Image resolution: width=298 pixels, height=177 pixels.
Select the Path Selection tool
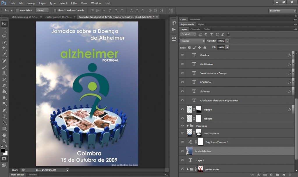(x=4, y=122)
